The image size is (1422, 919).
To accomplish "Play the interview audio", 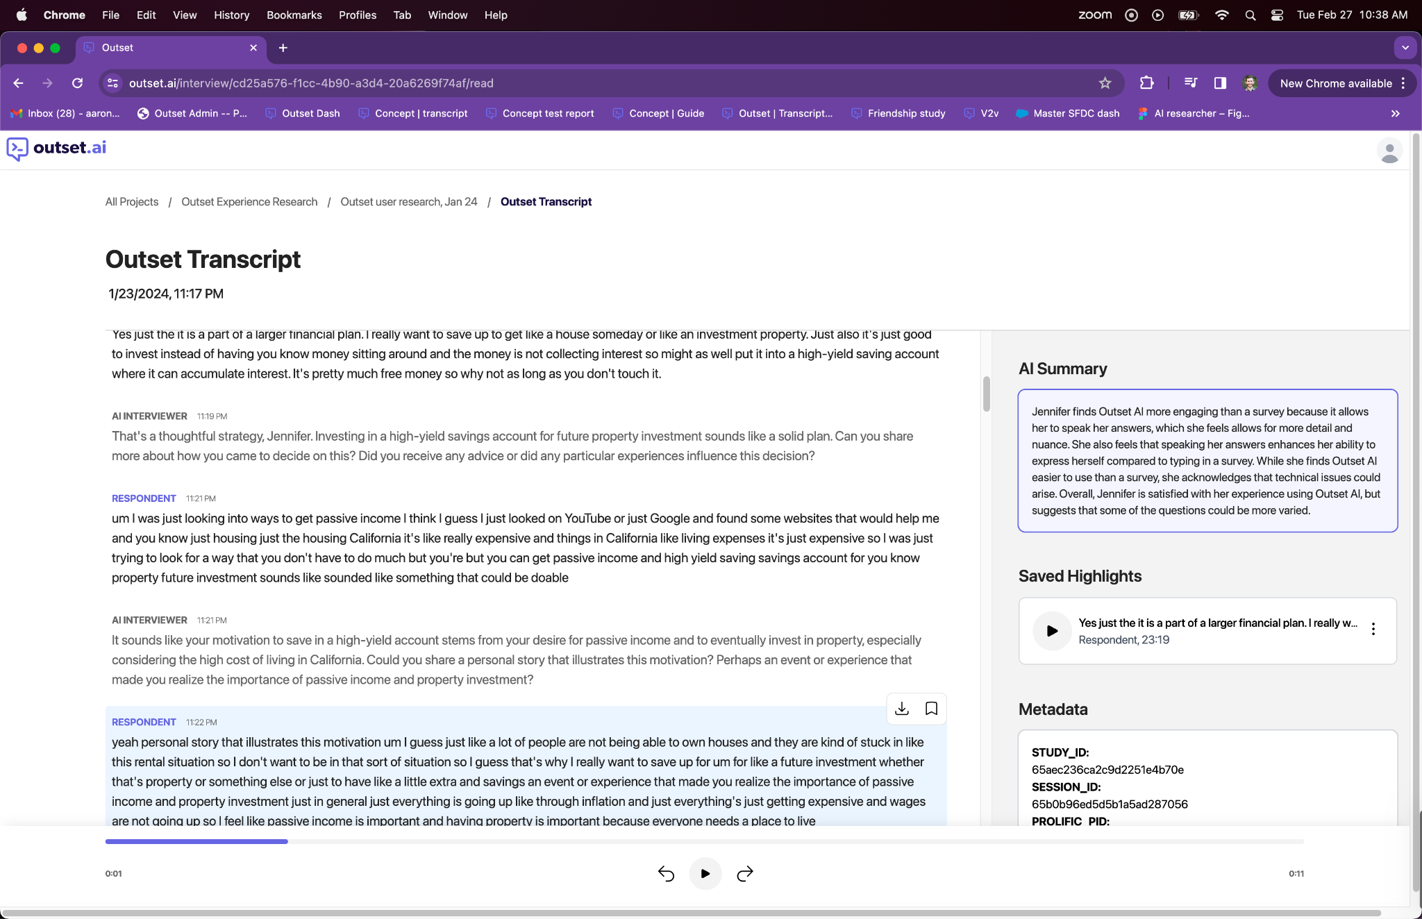I will click(705, 873).
